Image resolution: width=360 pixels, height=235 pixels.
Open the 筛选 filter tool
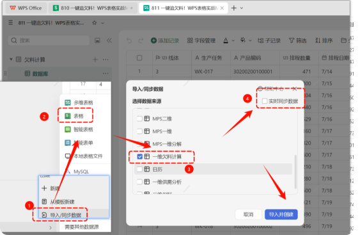tap(298, 41)
